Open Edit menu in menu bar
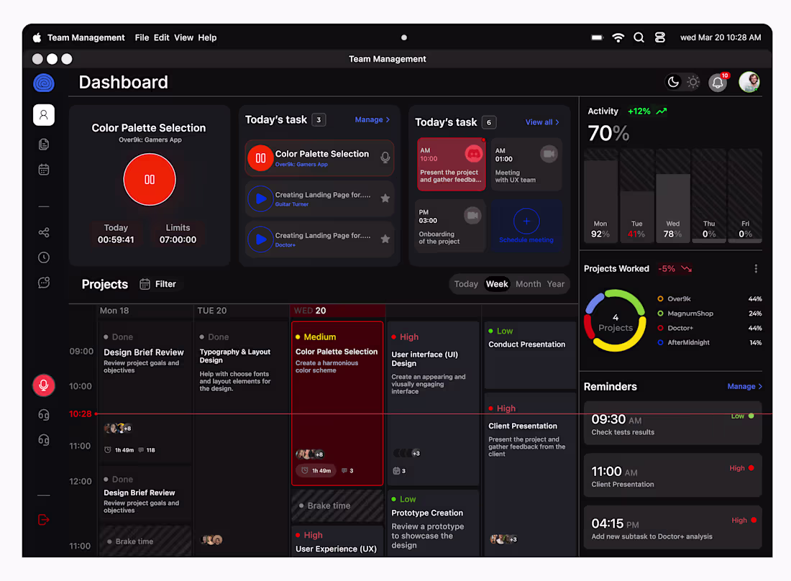This screenshot has width=791, height=581. pos(161,38)
